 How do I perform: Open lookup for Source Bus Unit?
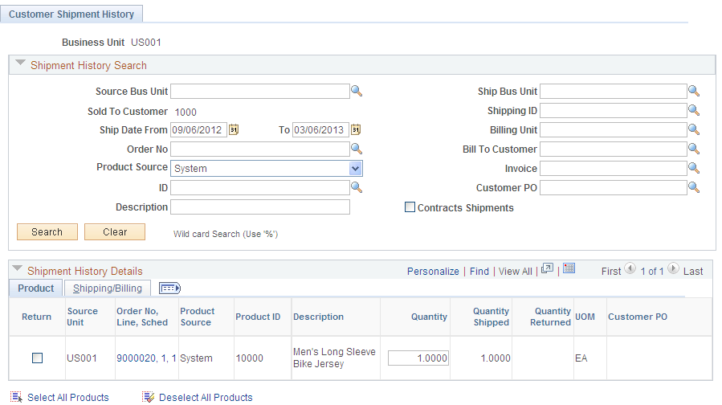click(357, 92)
